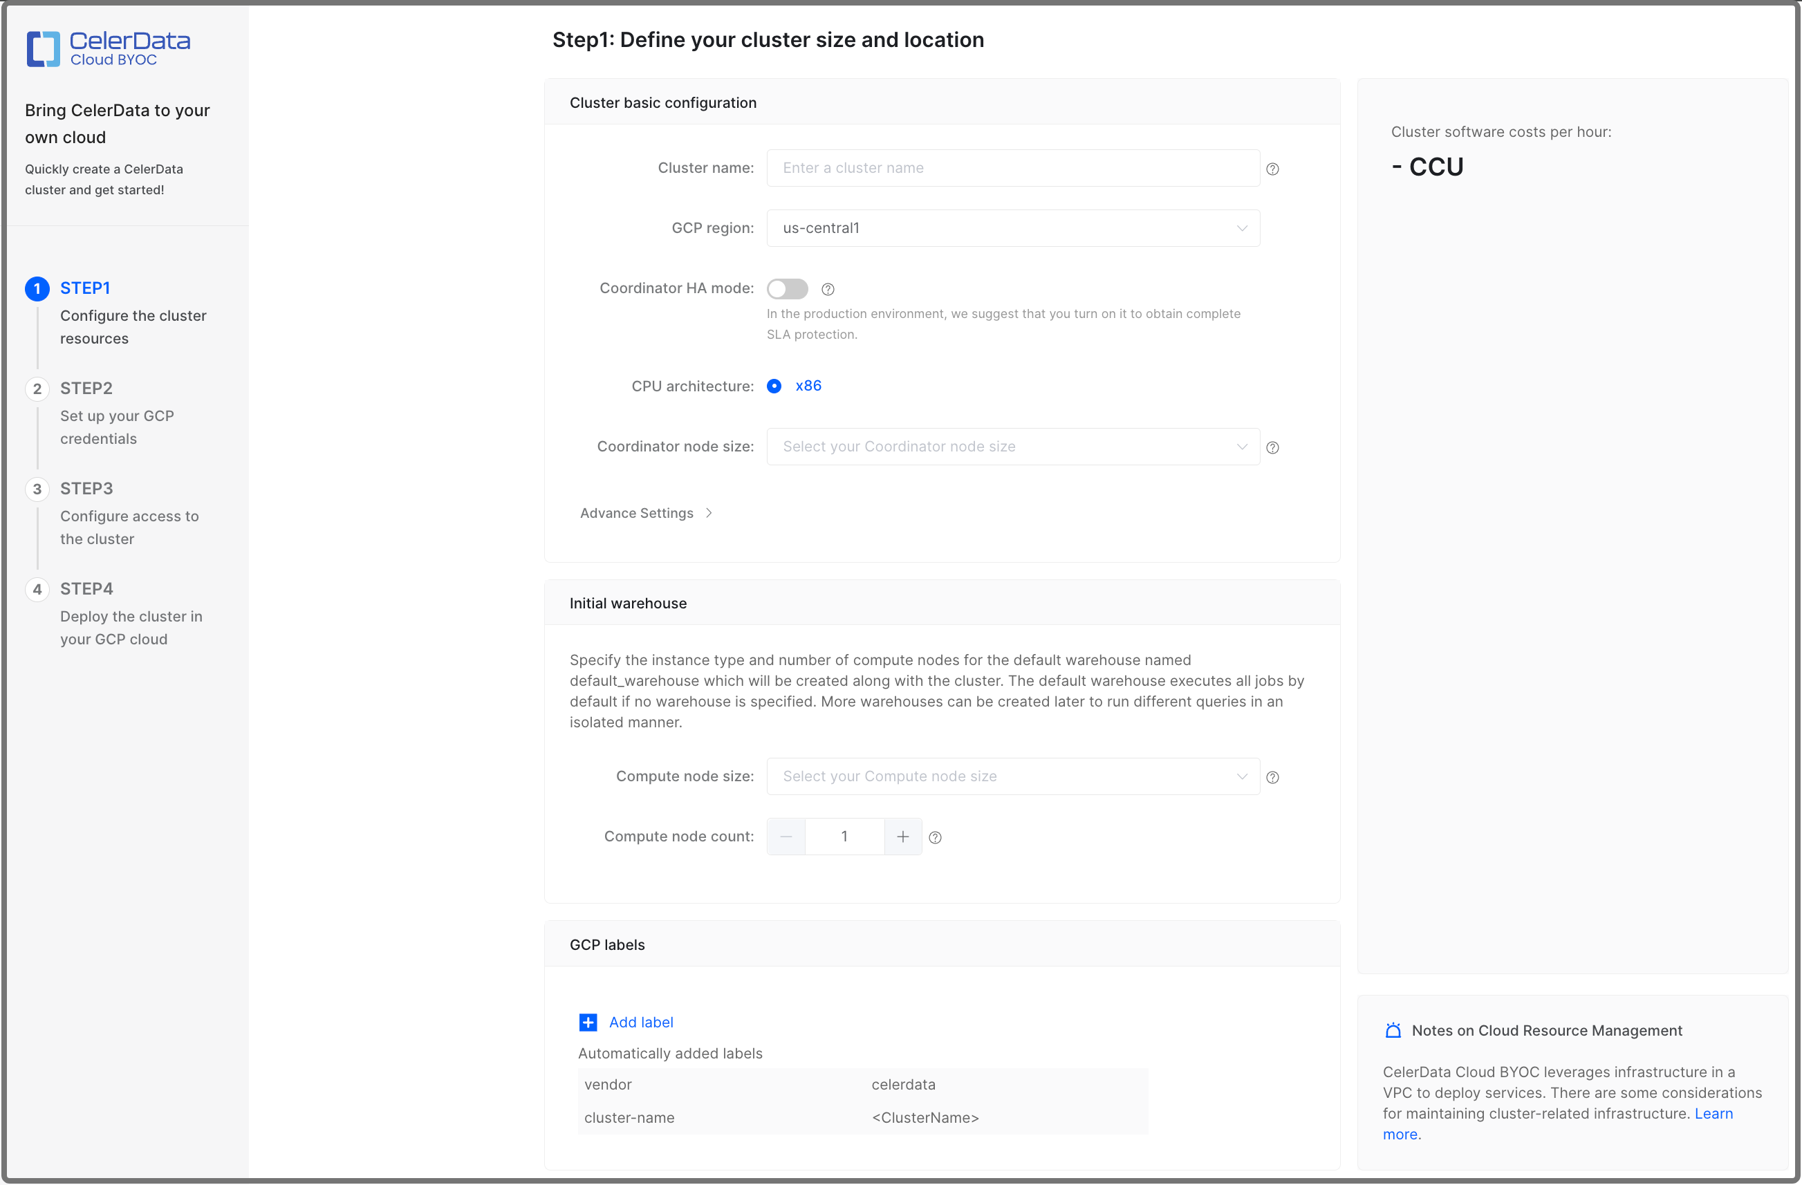Click the STEP1 numbered circle indicator
The width and height of the screenshot is (1802, 1185).
(x=37, y=288)
